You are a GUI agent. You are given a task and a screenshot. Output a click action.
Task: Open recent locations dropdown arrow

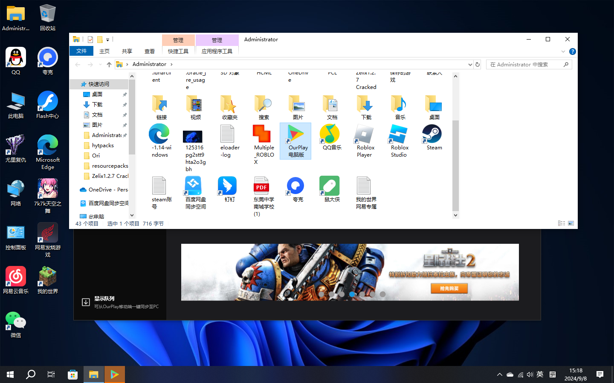100,65
